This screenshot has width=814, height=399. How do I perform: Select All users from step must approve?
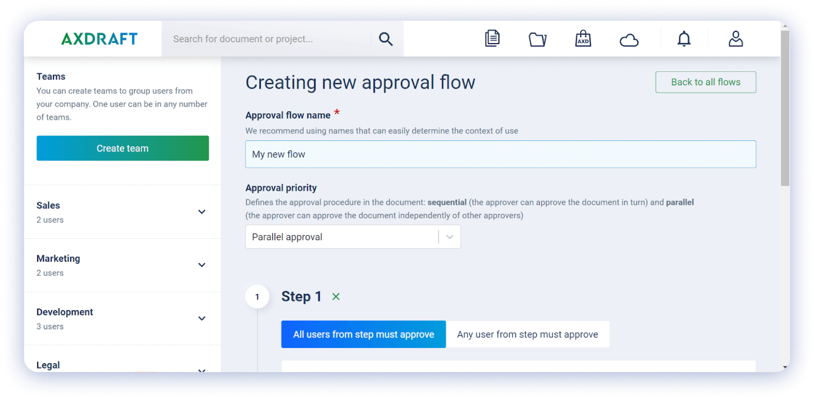point(363,334)
